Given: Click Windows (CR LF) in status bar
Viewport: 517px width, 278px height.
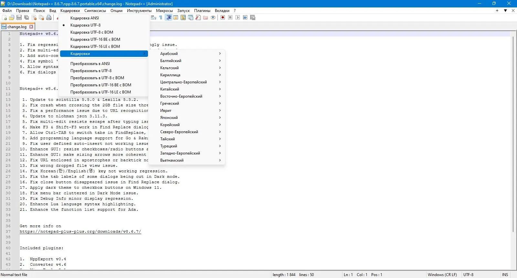Looking at the screenshot, I should click(442, 275).
